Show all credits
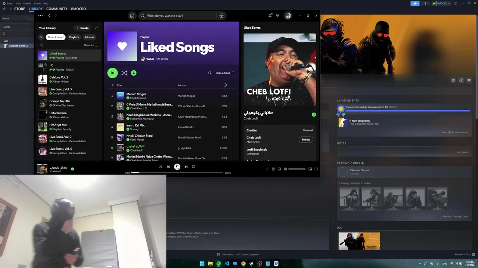The width and height of the screenshot is (478, 268). (x=308, y=130)
